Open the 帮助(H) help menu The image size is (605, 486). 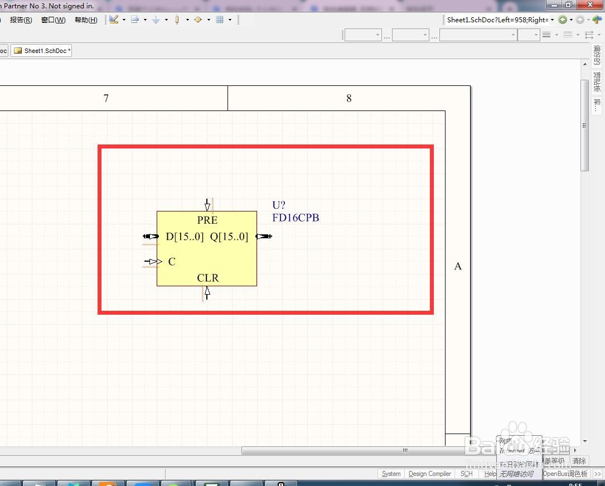tap(86, 20)
